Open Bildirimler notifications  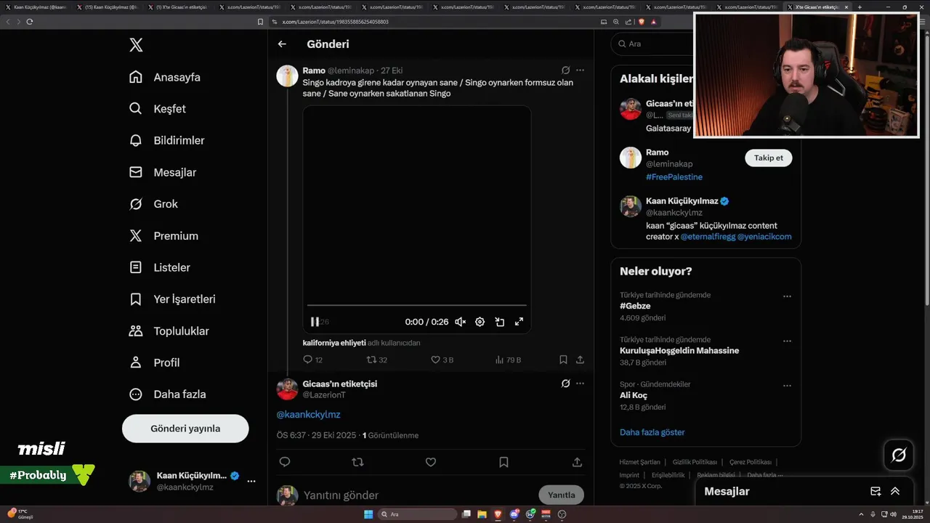point(166,140)
